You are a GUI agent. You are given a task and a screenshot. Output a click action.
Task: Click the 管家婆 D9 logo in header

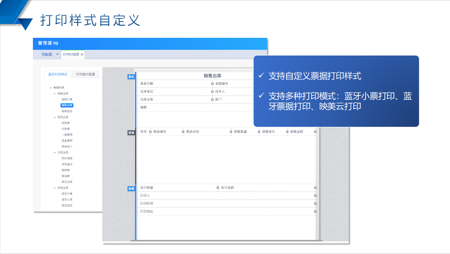[x=48, y=43]
